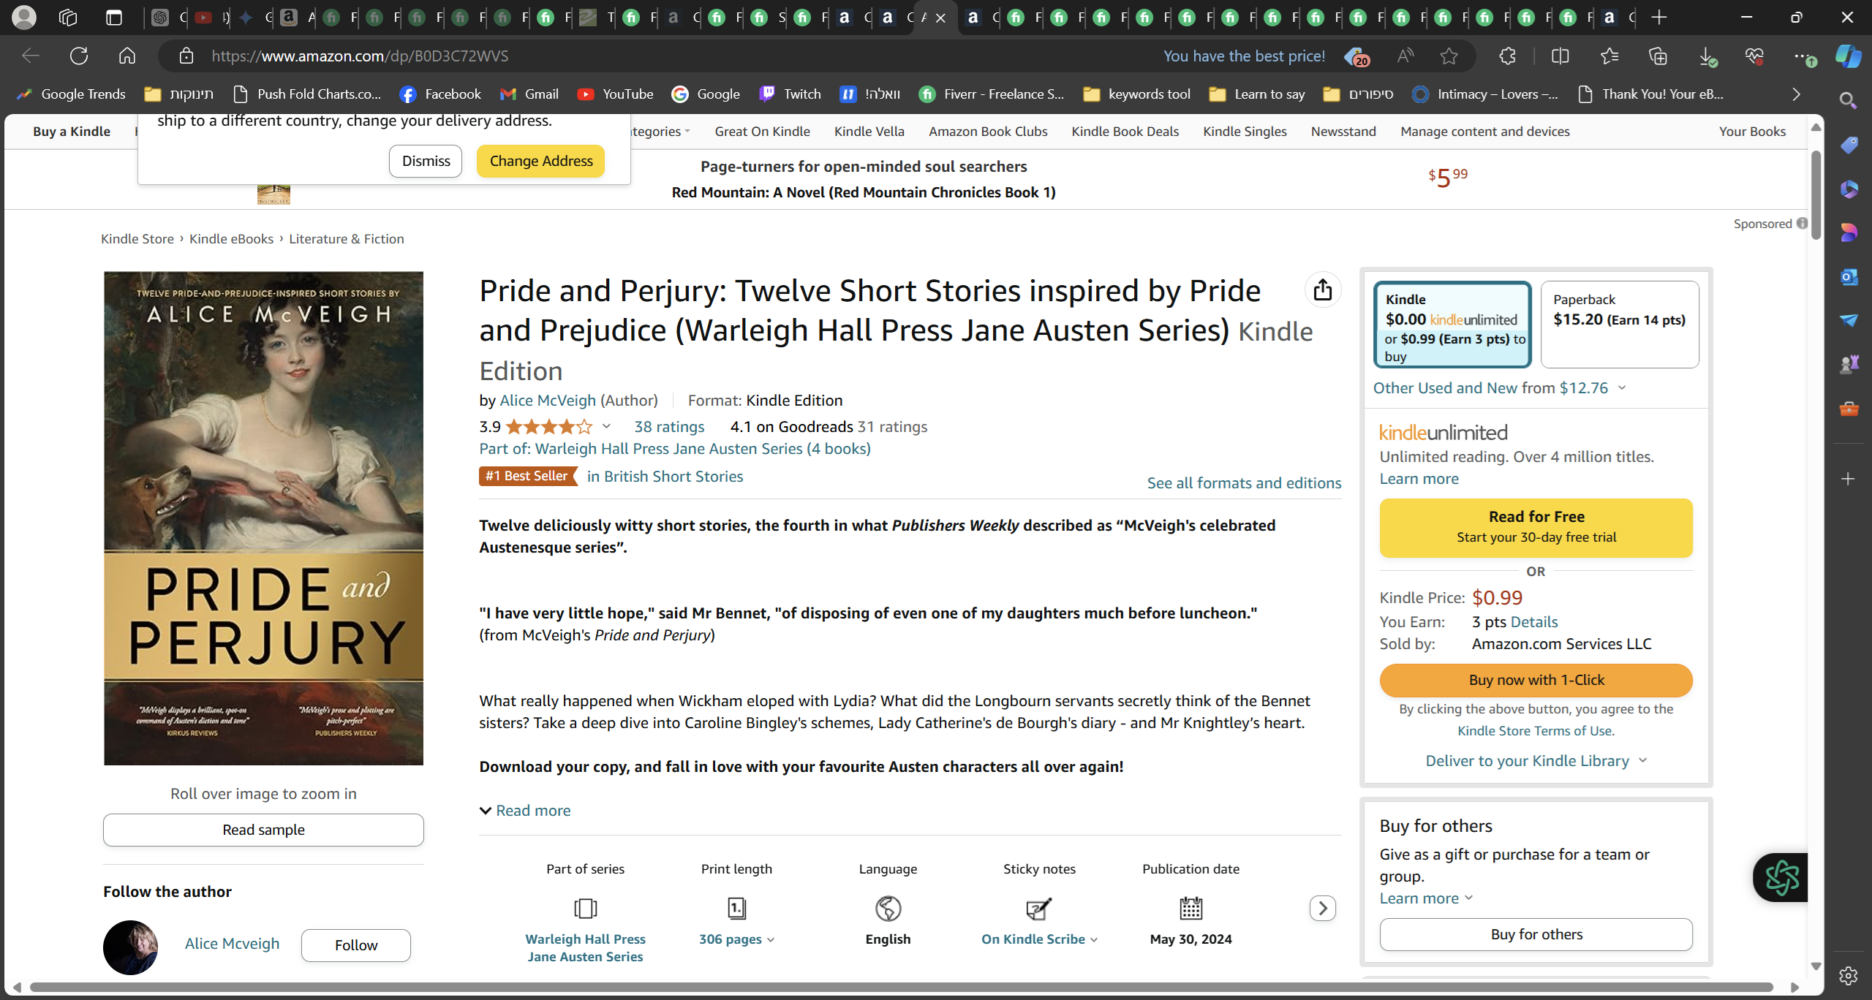Click the Read sample button
The height and width of the screenshot is (1000, 1872).
[263, 830]
